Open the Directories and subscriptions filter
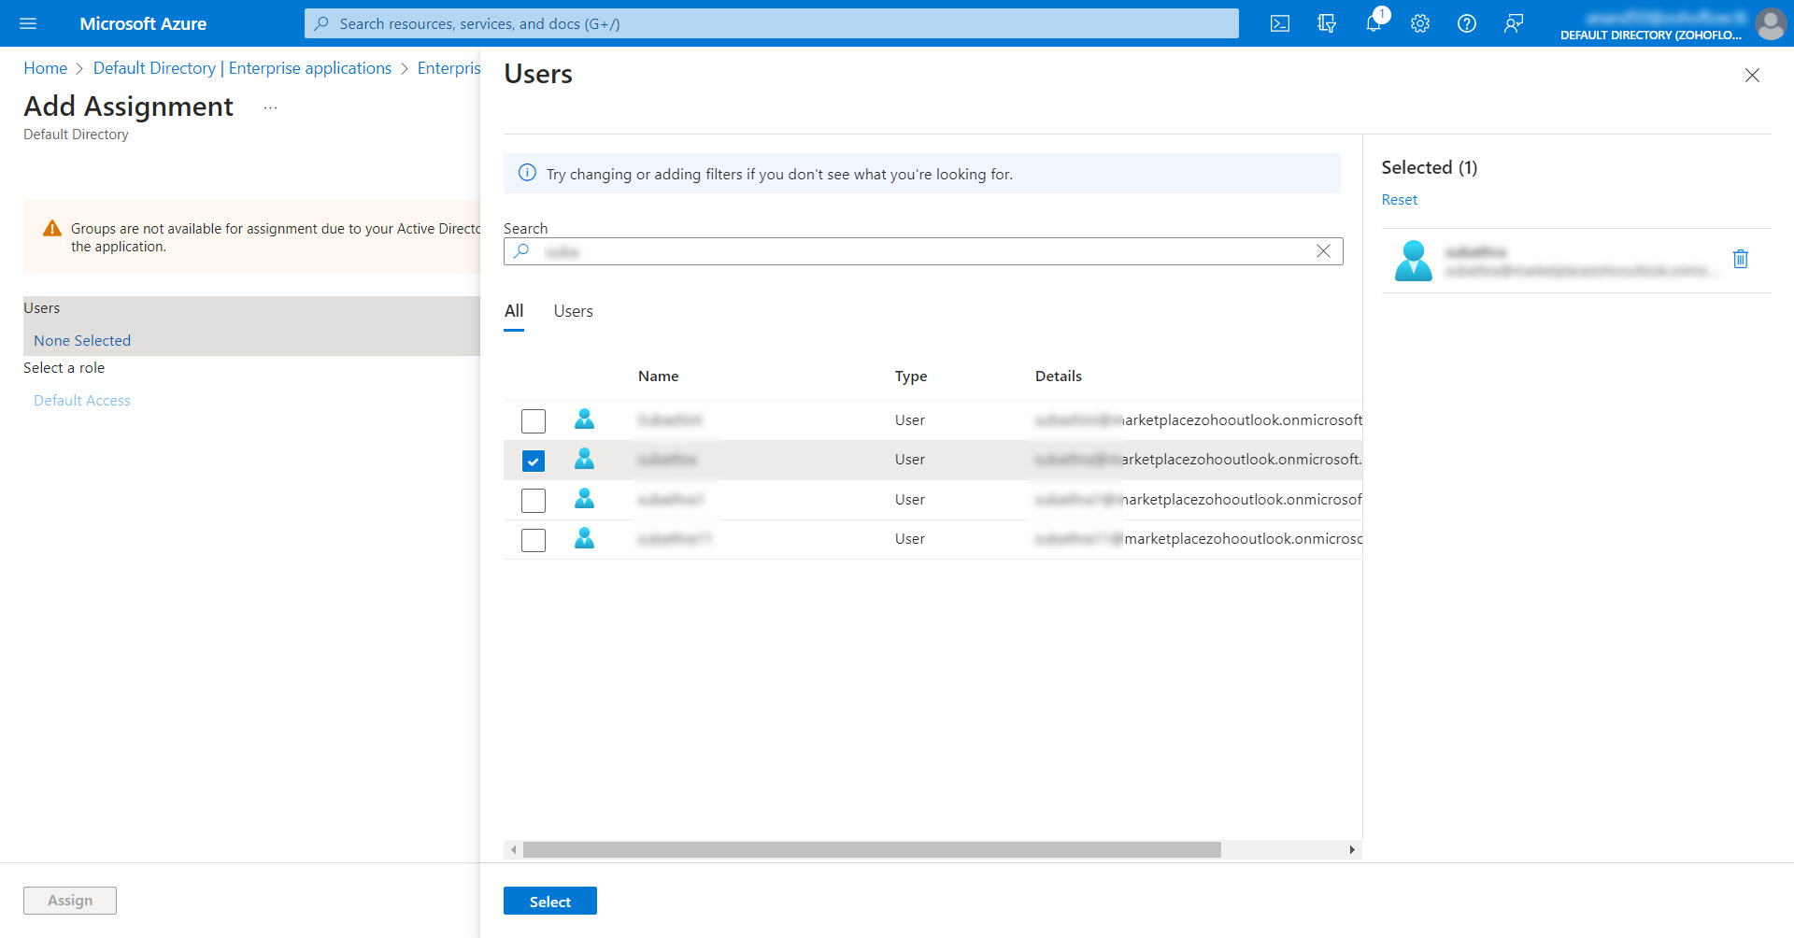 tap(1327, 23)
